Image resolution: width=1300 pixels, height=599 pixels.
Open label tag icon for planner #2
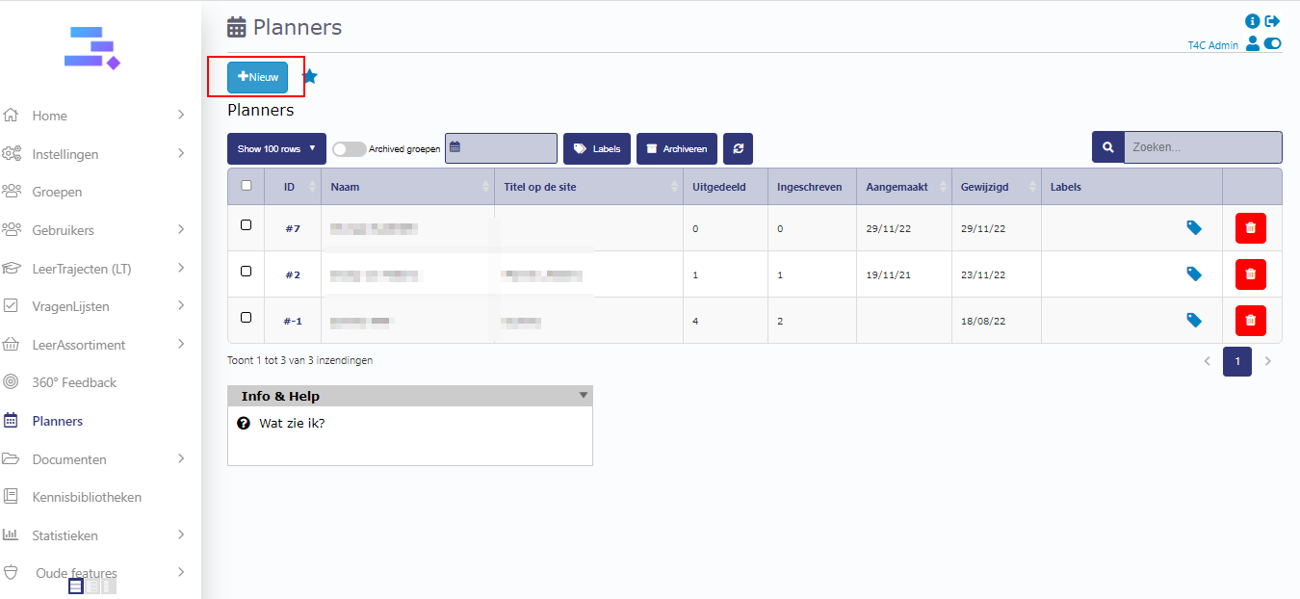tap(1194, 274)
